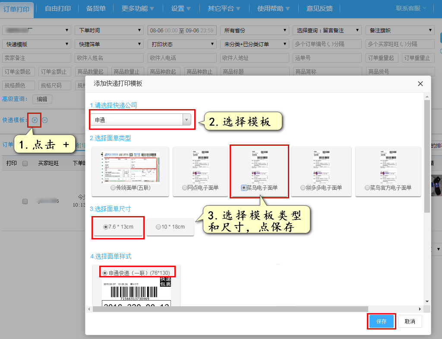The height and width of the screenshot is (339, 442).
Task: Open the 备货单 tab
Action: click(96, 9)
